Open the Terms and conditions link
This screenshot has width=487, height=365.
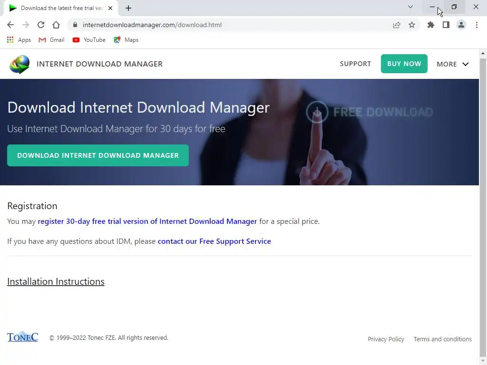coord(443,339)
